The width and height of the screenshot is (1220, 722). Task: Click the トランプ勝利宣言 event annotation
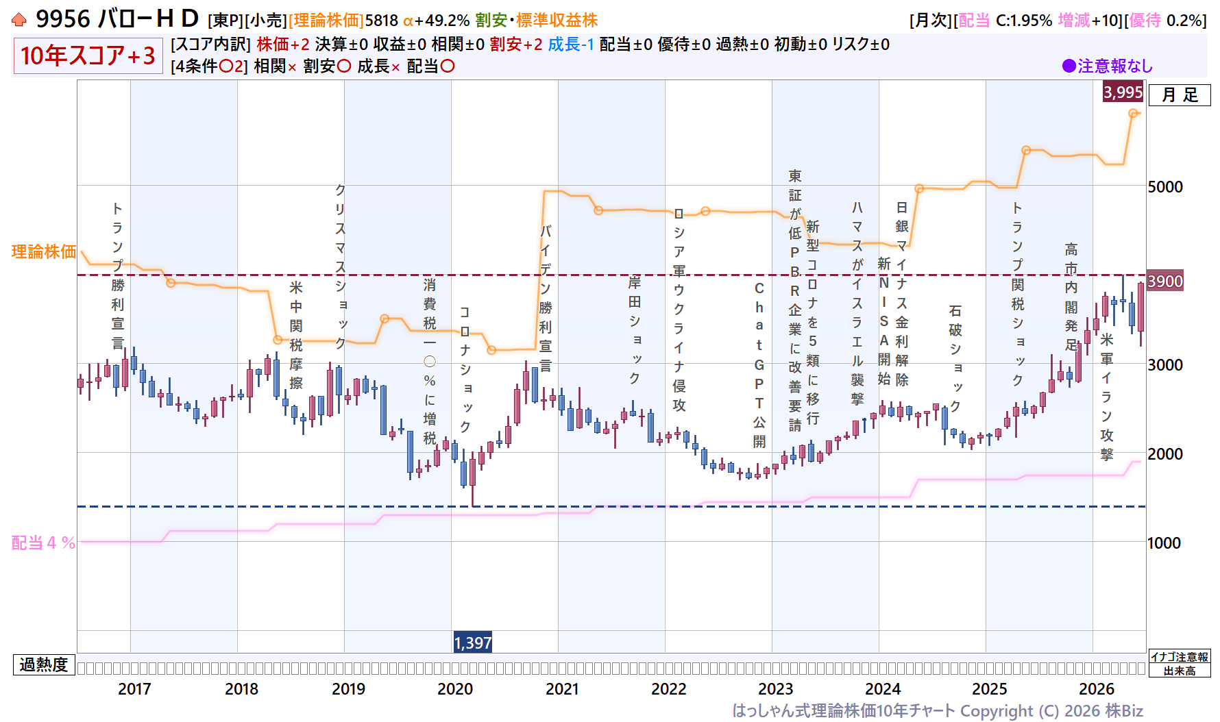(117, 275)
